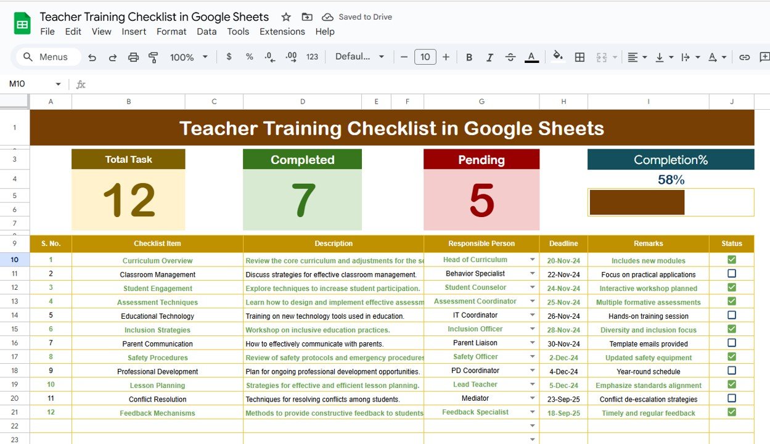Open the Edit menu
This screenshot has width=770, height=444.
click(73, 31)
